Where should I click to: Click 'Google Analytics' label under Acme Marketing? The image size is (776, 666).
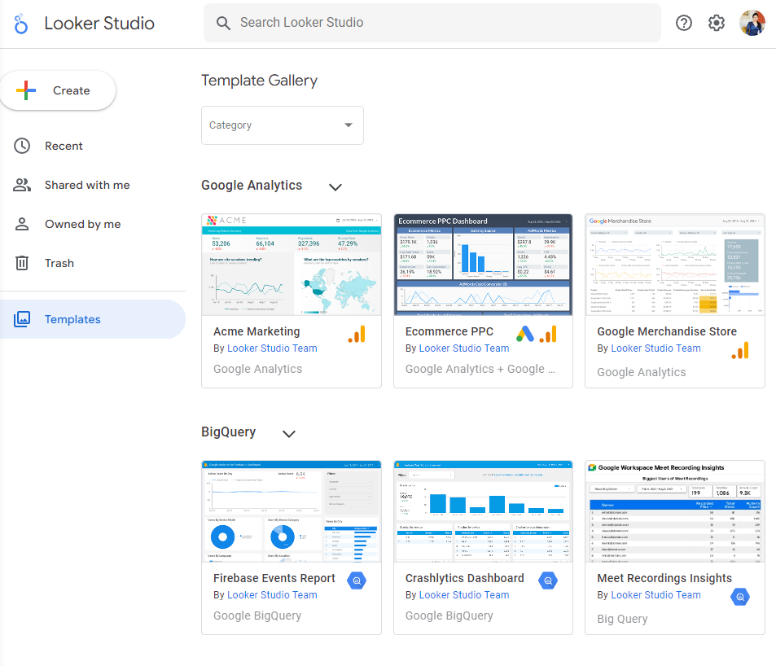point(257,369)
